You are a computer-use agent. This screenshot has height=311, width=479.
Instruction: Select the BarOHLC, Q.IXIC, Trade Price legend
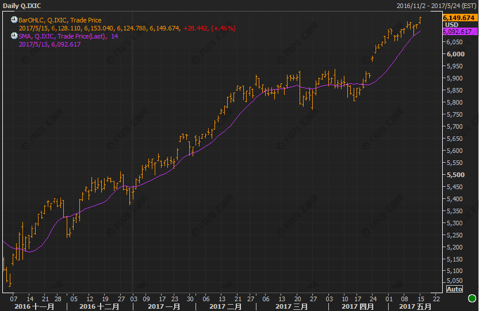pyautogui.click(x=60, y=20)
